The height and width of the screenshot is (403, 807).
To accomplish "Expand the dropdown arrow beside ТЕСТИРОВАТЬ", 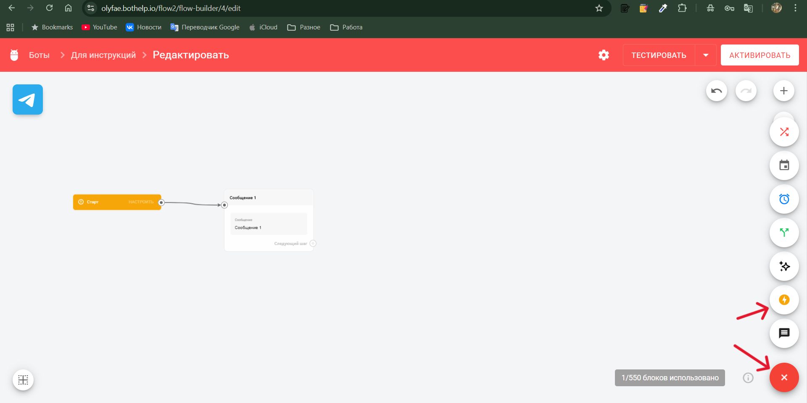I will 706,55.
